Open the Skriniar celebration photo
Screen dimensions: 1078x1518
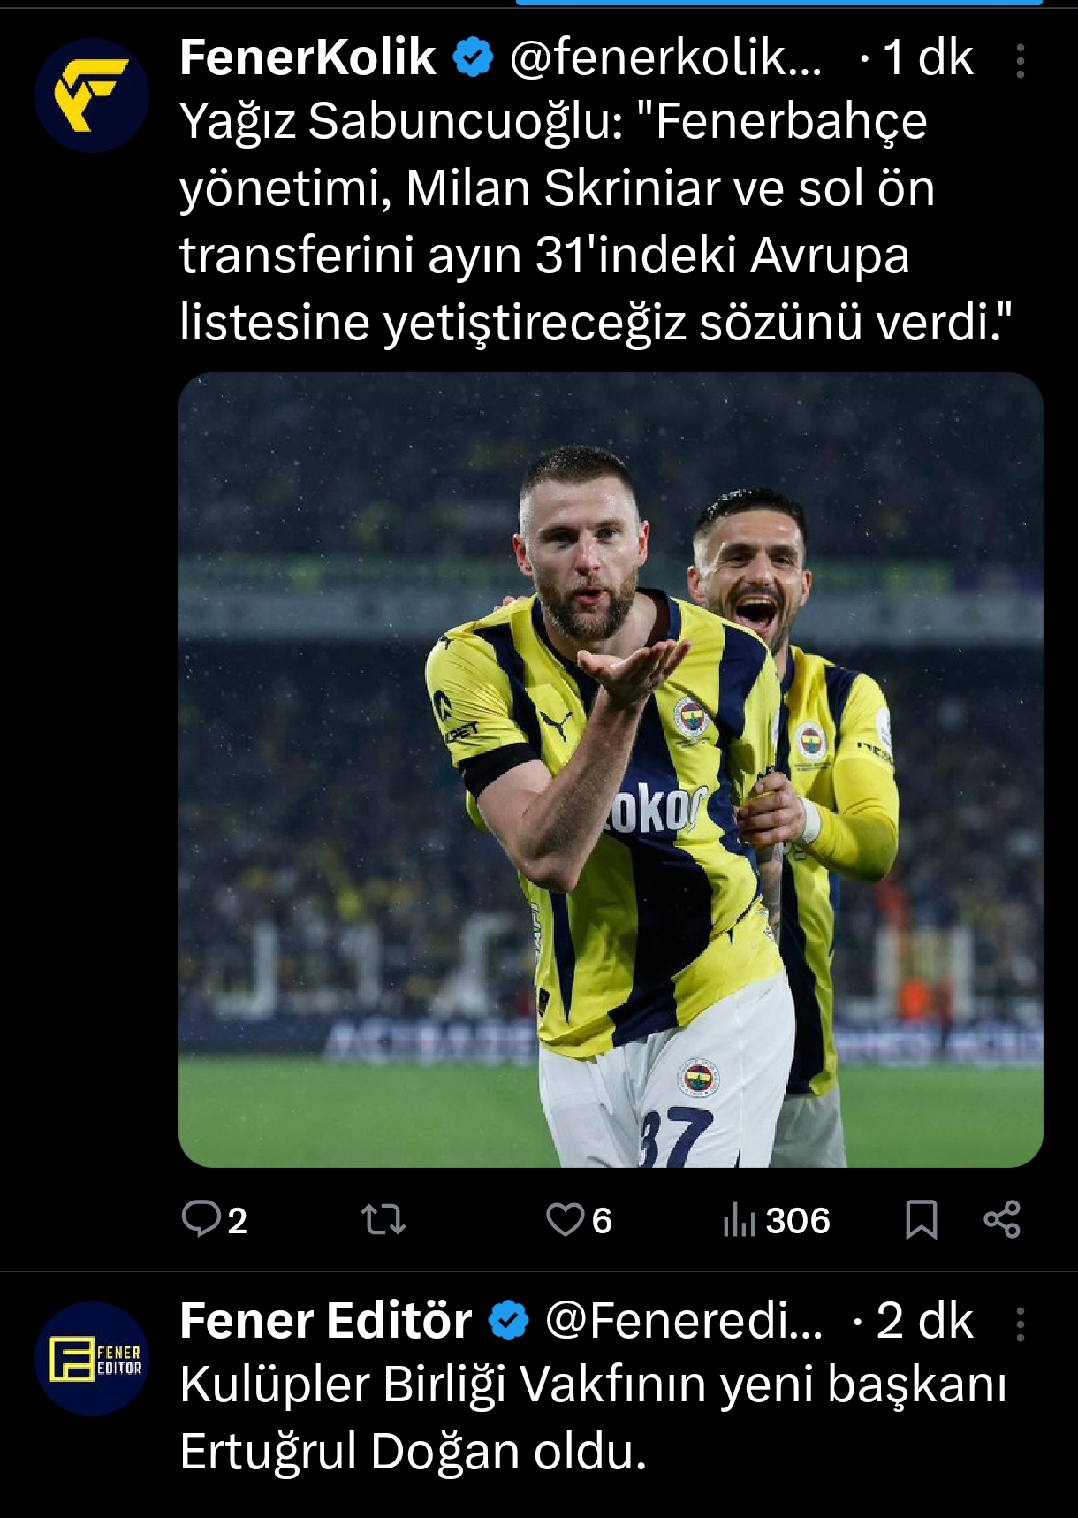pyautogui.click(x=611, y=769)
